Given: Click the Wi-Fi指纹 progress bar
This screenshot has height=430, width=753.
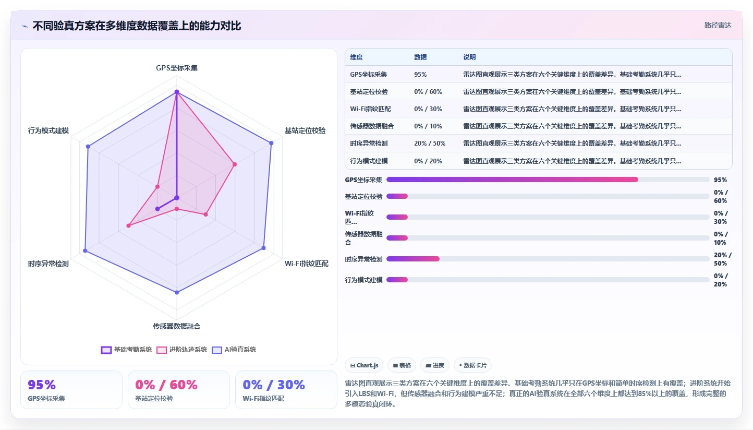Looking at the screenshot, I should [548, 217].
